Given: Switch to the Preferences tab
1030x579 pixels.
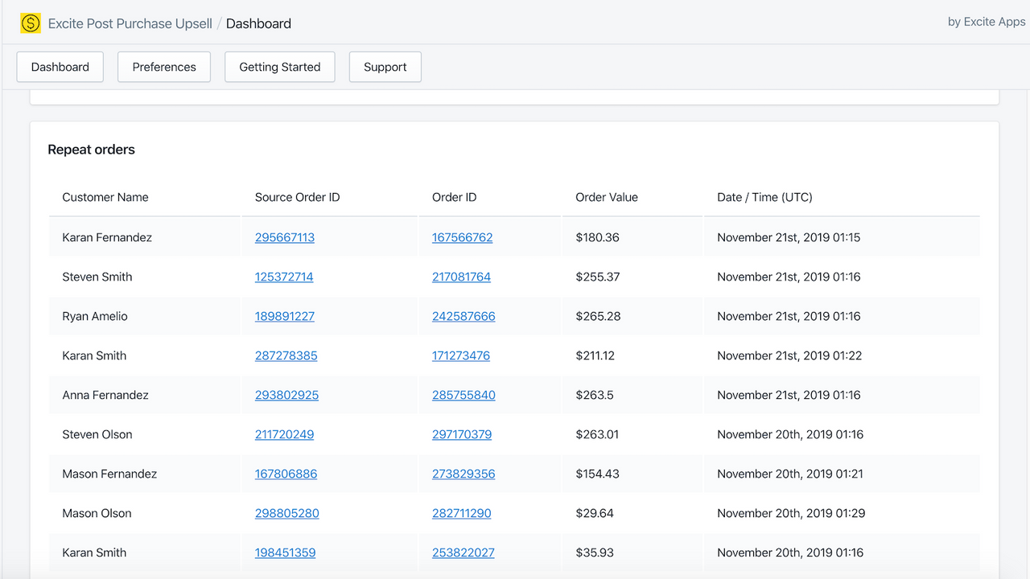Looking at the screenshot, I should (163, 67).
